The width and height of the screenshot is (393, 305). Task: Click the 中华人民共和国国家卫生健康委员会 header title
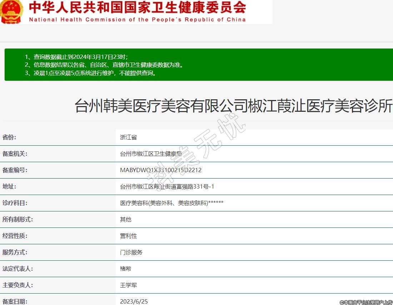coord(137,7)
